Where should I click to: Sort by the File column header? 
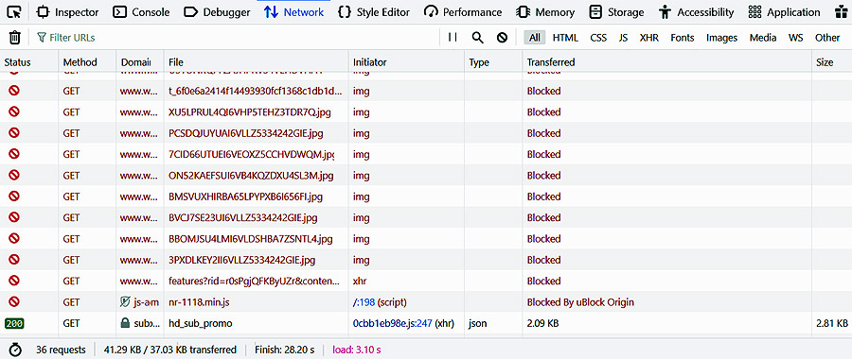pos(257,62)
